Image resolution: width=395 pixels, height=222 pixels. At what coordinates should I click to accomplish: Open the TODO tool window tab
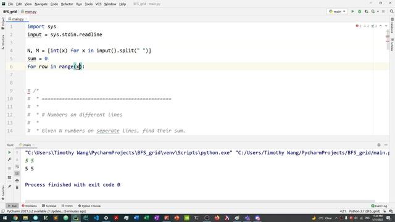click(x=67, y=206)
